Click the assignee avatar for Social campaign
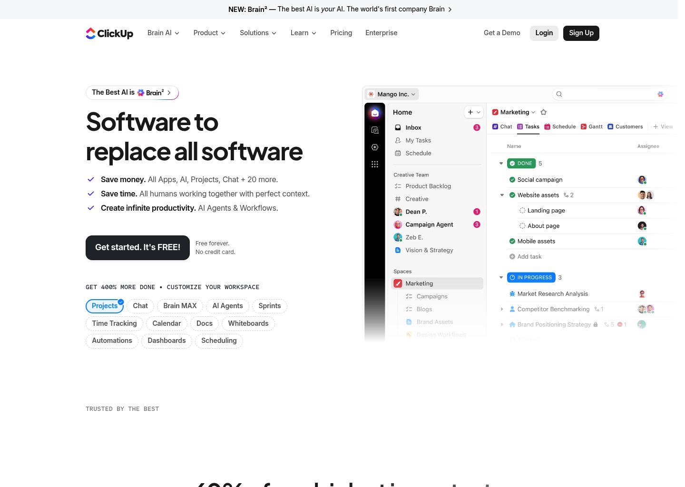Image resolution: width=685 pixels, height=487 pixels. point(642,180)
